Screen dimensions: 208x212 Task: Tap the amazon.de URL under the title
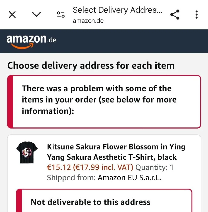click(x=88, y=21)
